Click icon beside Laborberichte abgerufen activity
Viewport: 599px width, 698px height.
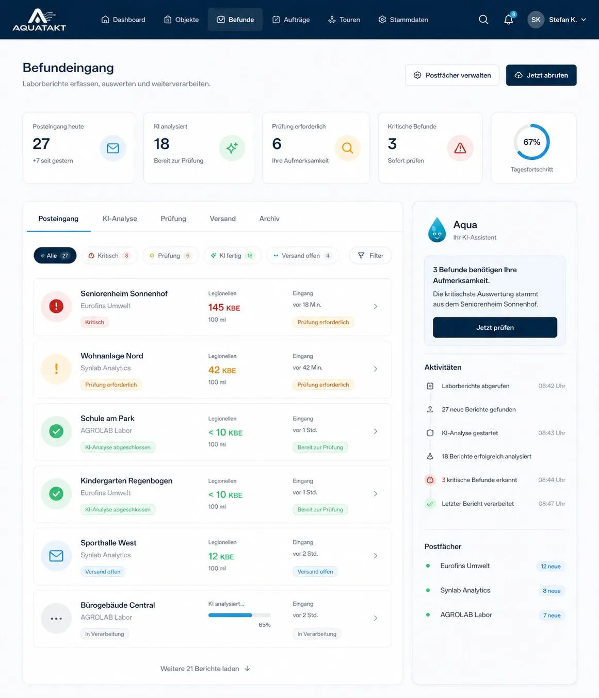coord(430,386)
